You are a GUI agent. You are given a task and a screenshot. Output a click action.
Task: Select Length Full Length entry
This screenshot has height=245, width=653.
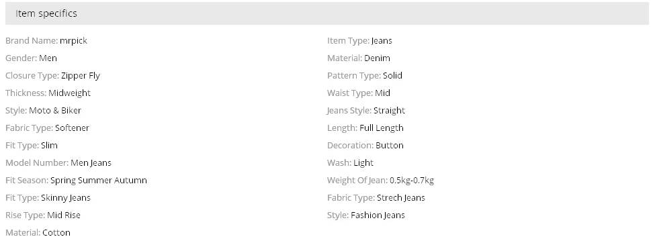coord(365,128)
